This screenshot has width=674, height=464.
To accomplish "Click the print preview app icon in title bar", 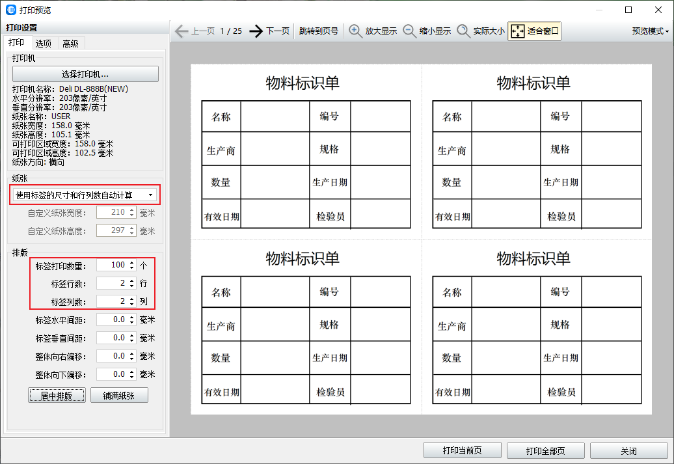I will (11, 10).
